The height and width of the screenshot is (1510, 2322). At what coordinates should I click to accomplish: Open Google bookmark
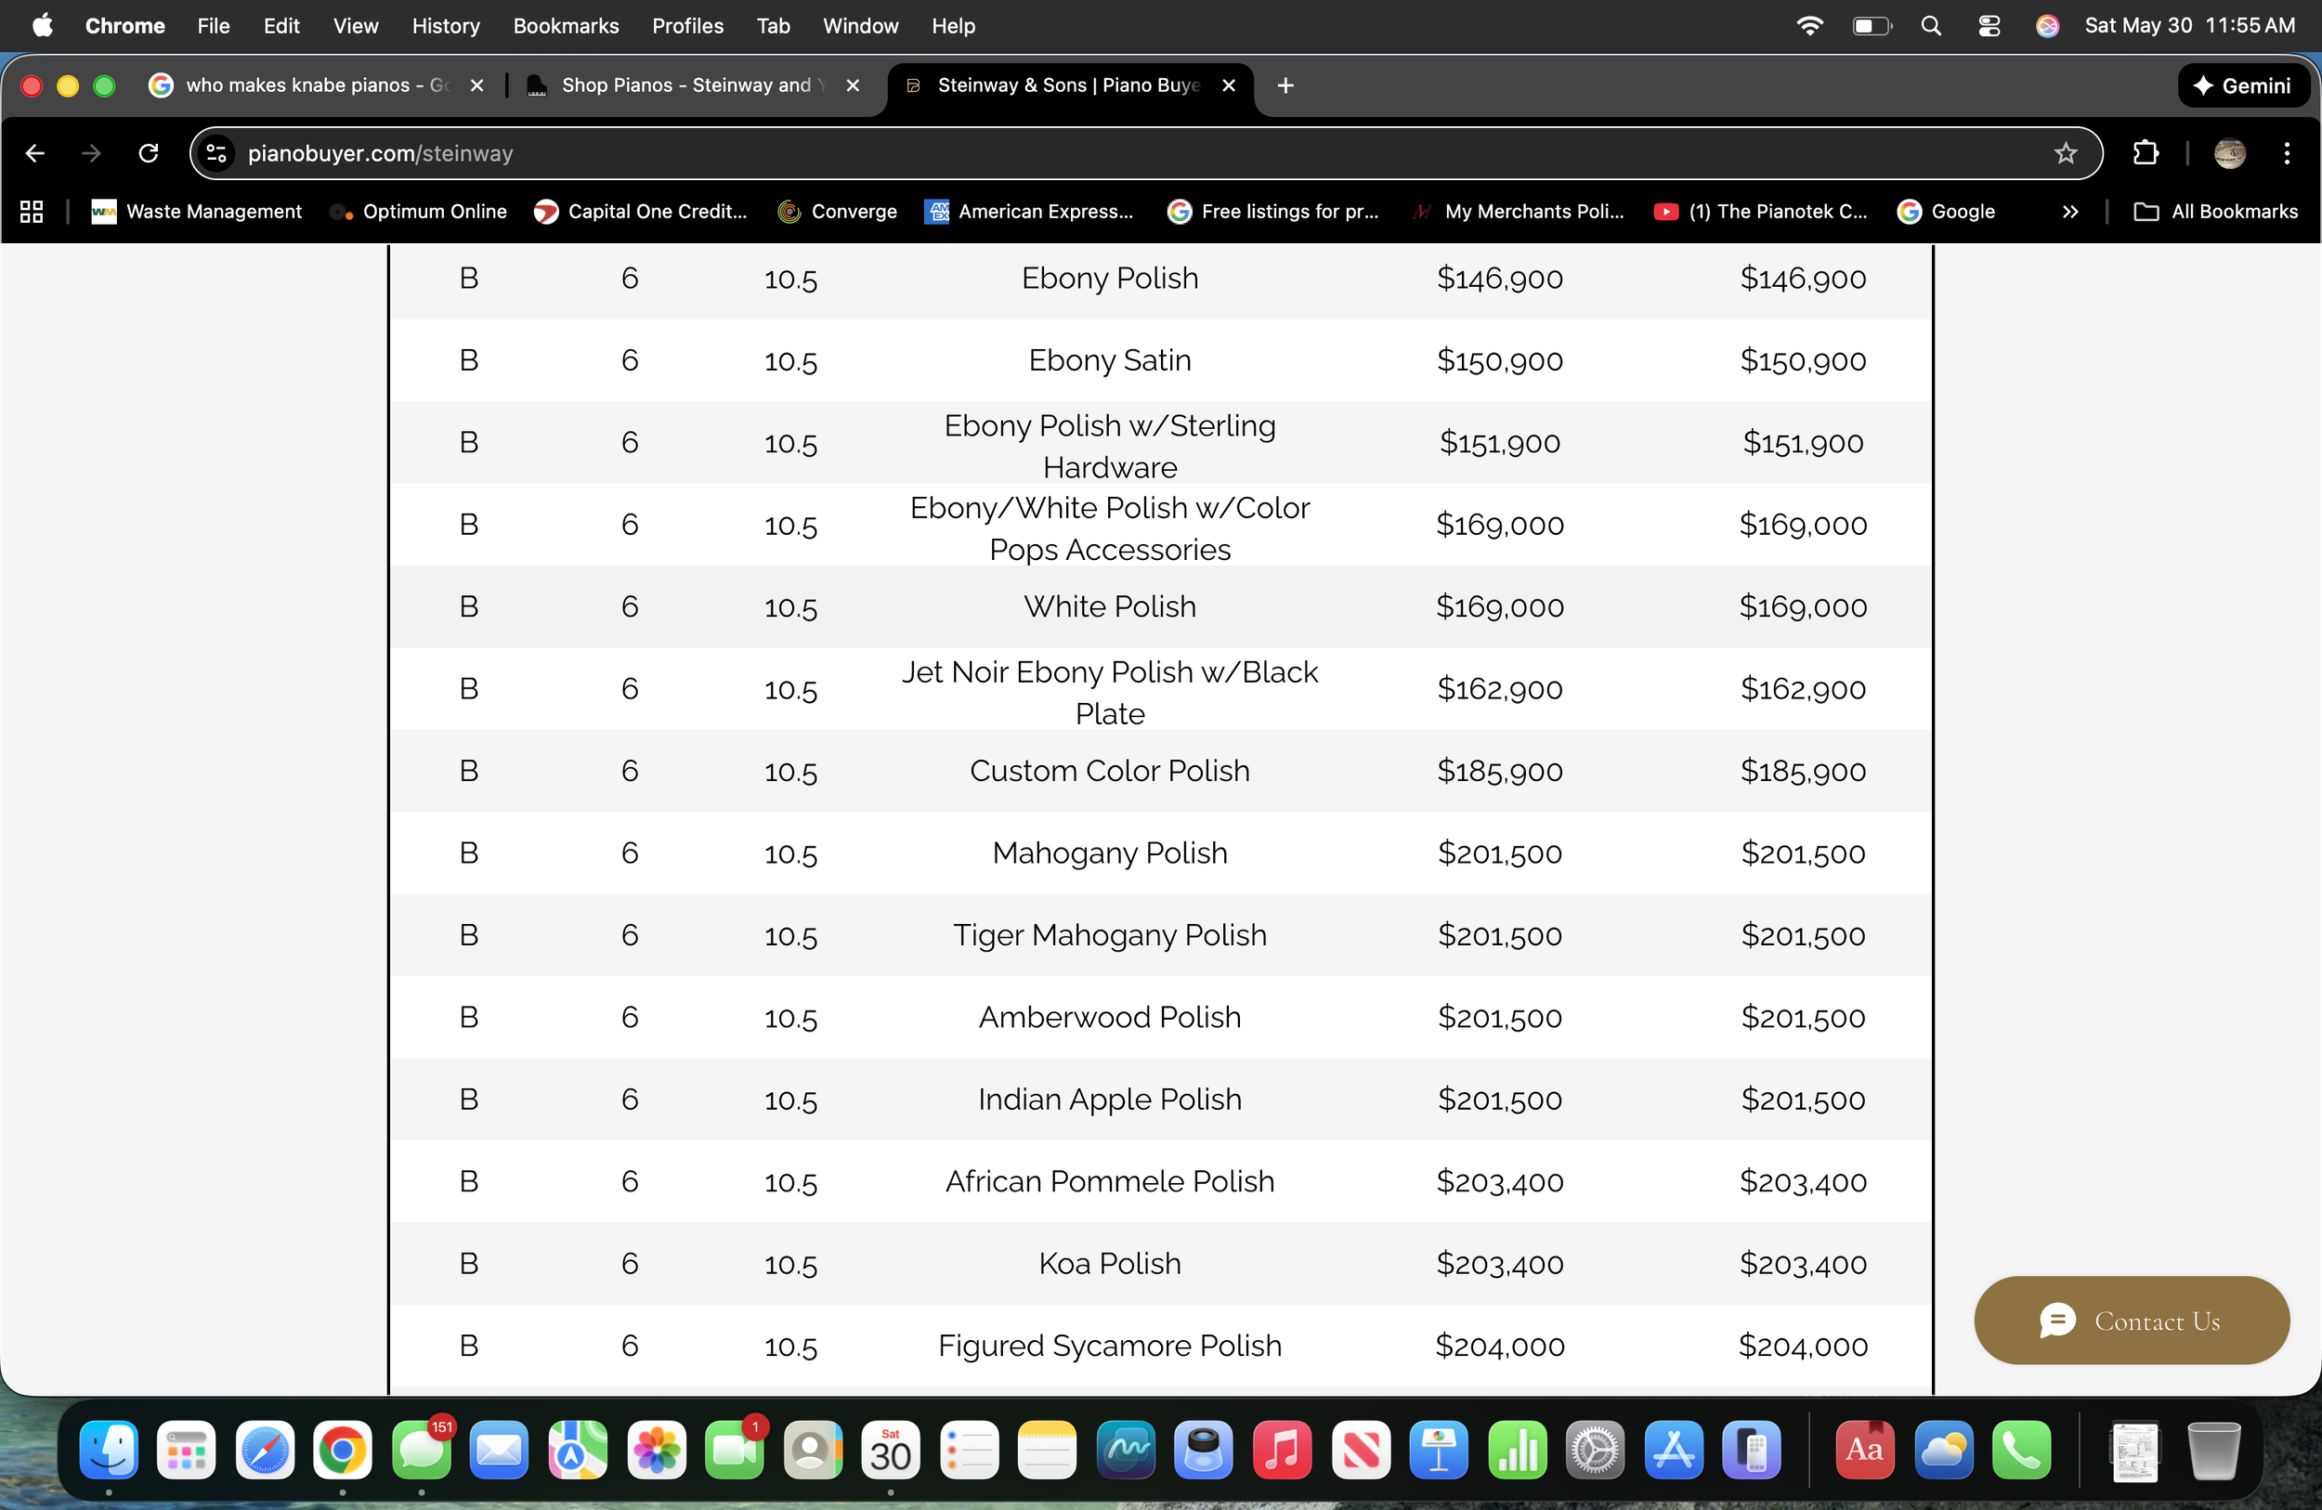pos(1947,212)
